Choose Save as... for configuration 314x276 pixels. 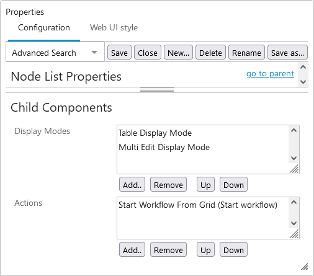point(287,52)
